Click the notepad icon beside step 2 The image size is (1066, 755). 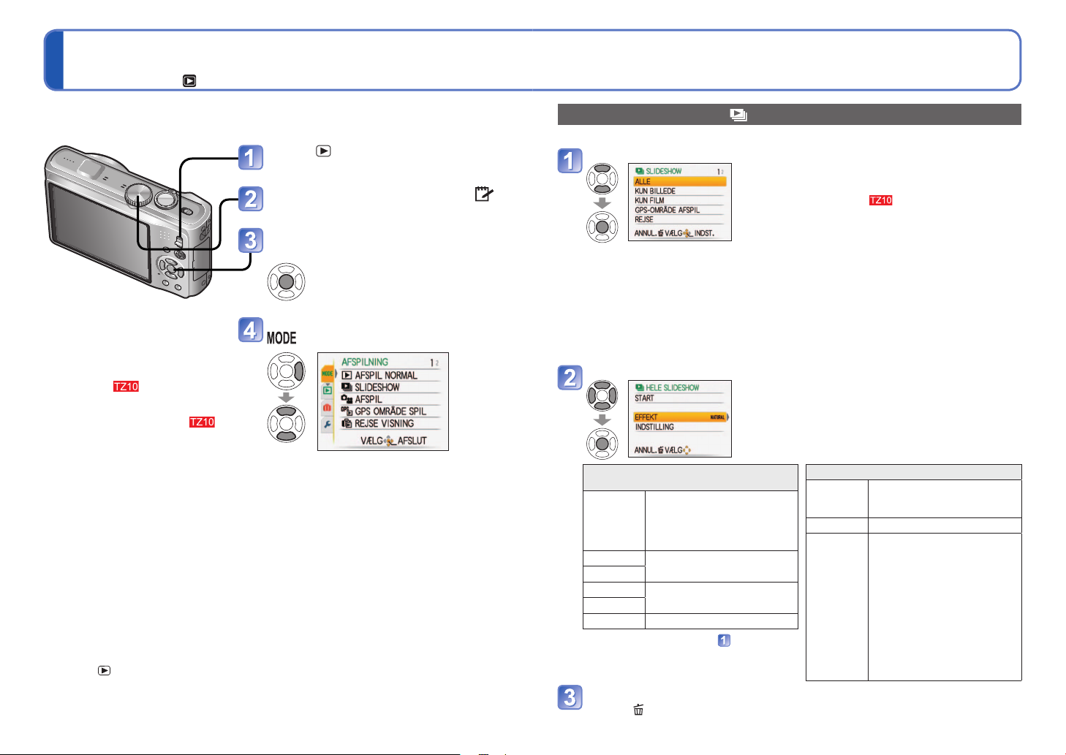click(x=483, y=194)
